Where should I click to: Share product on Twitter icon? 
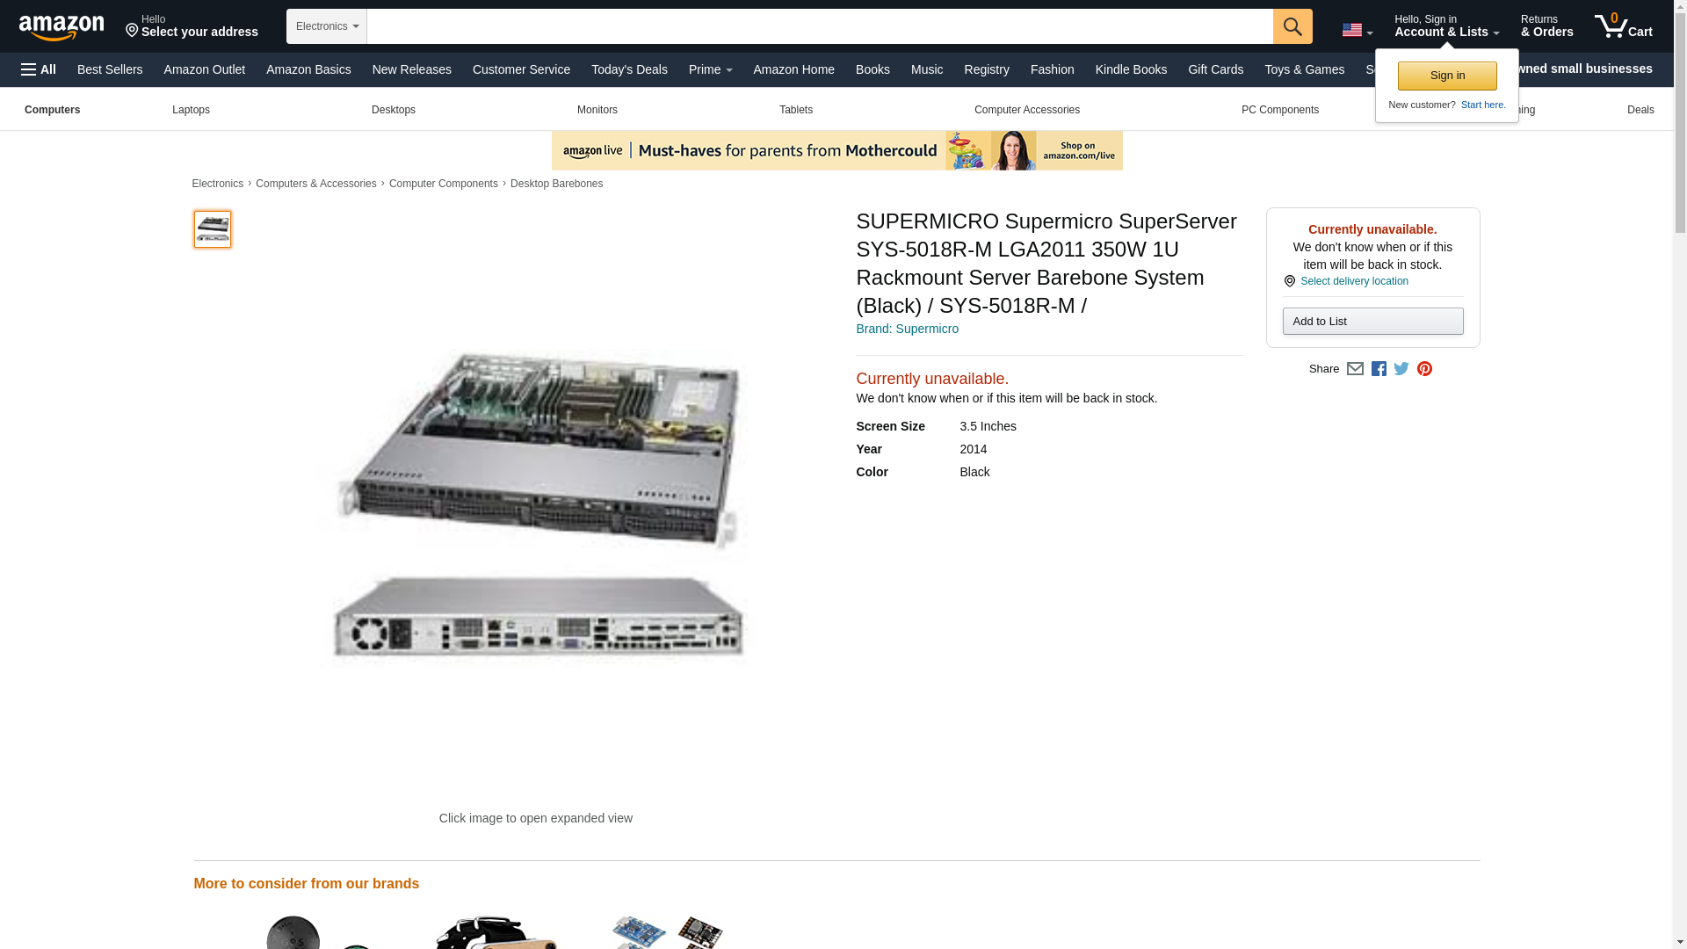(x=1401, y=369)
